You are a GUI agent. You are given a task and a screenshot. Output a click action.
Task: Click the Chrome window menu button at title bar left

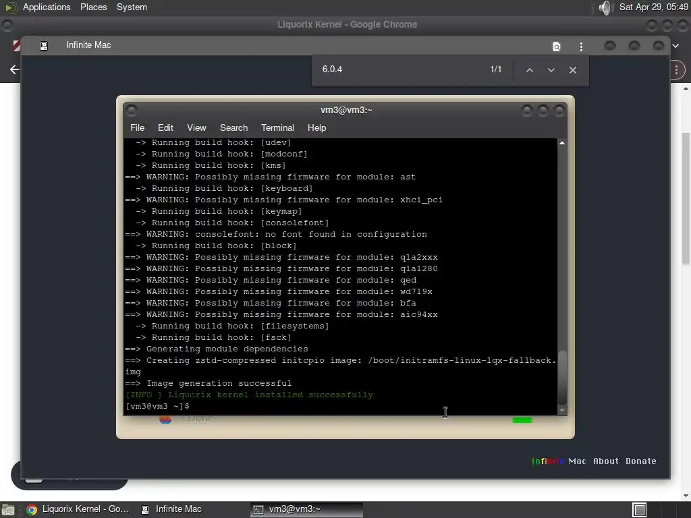[8, 26]
